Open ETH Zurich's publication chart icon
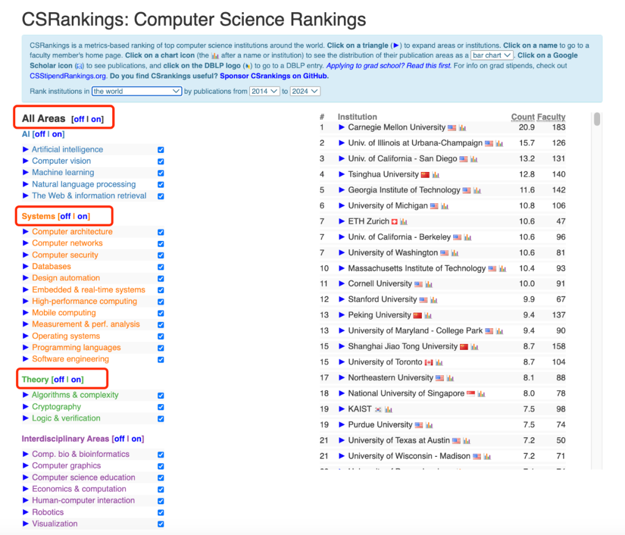Screen dimensions: 625x535 tap(404, 222)
